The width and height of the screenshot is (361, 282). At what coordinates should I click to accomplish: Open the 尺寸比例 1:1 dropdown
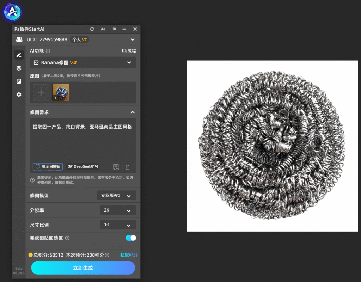coord(118,225)
